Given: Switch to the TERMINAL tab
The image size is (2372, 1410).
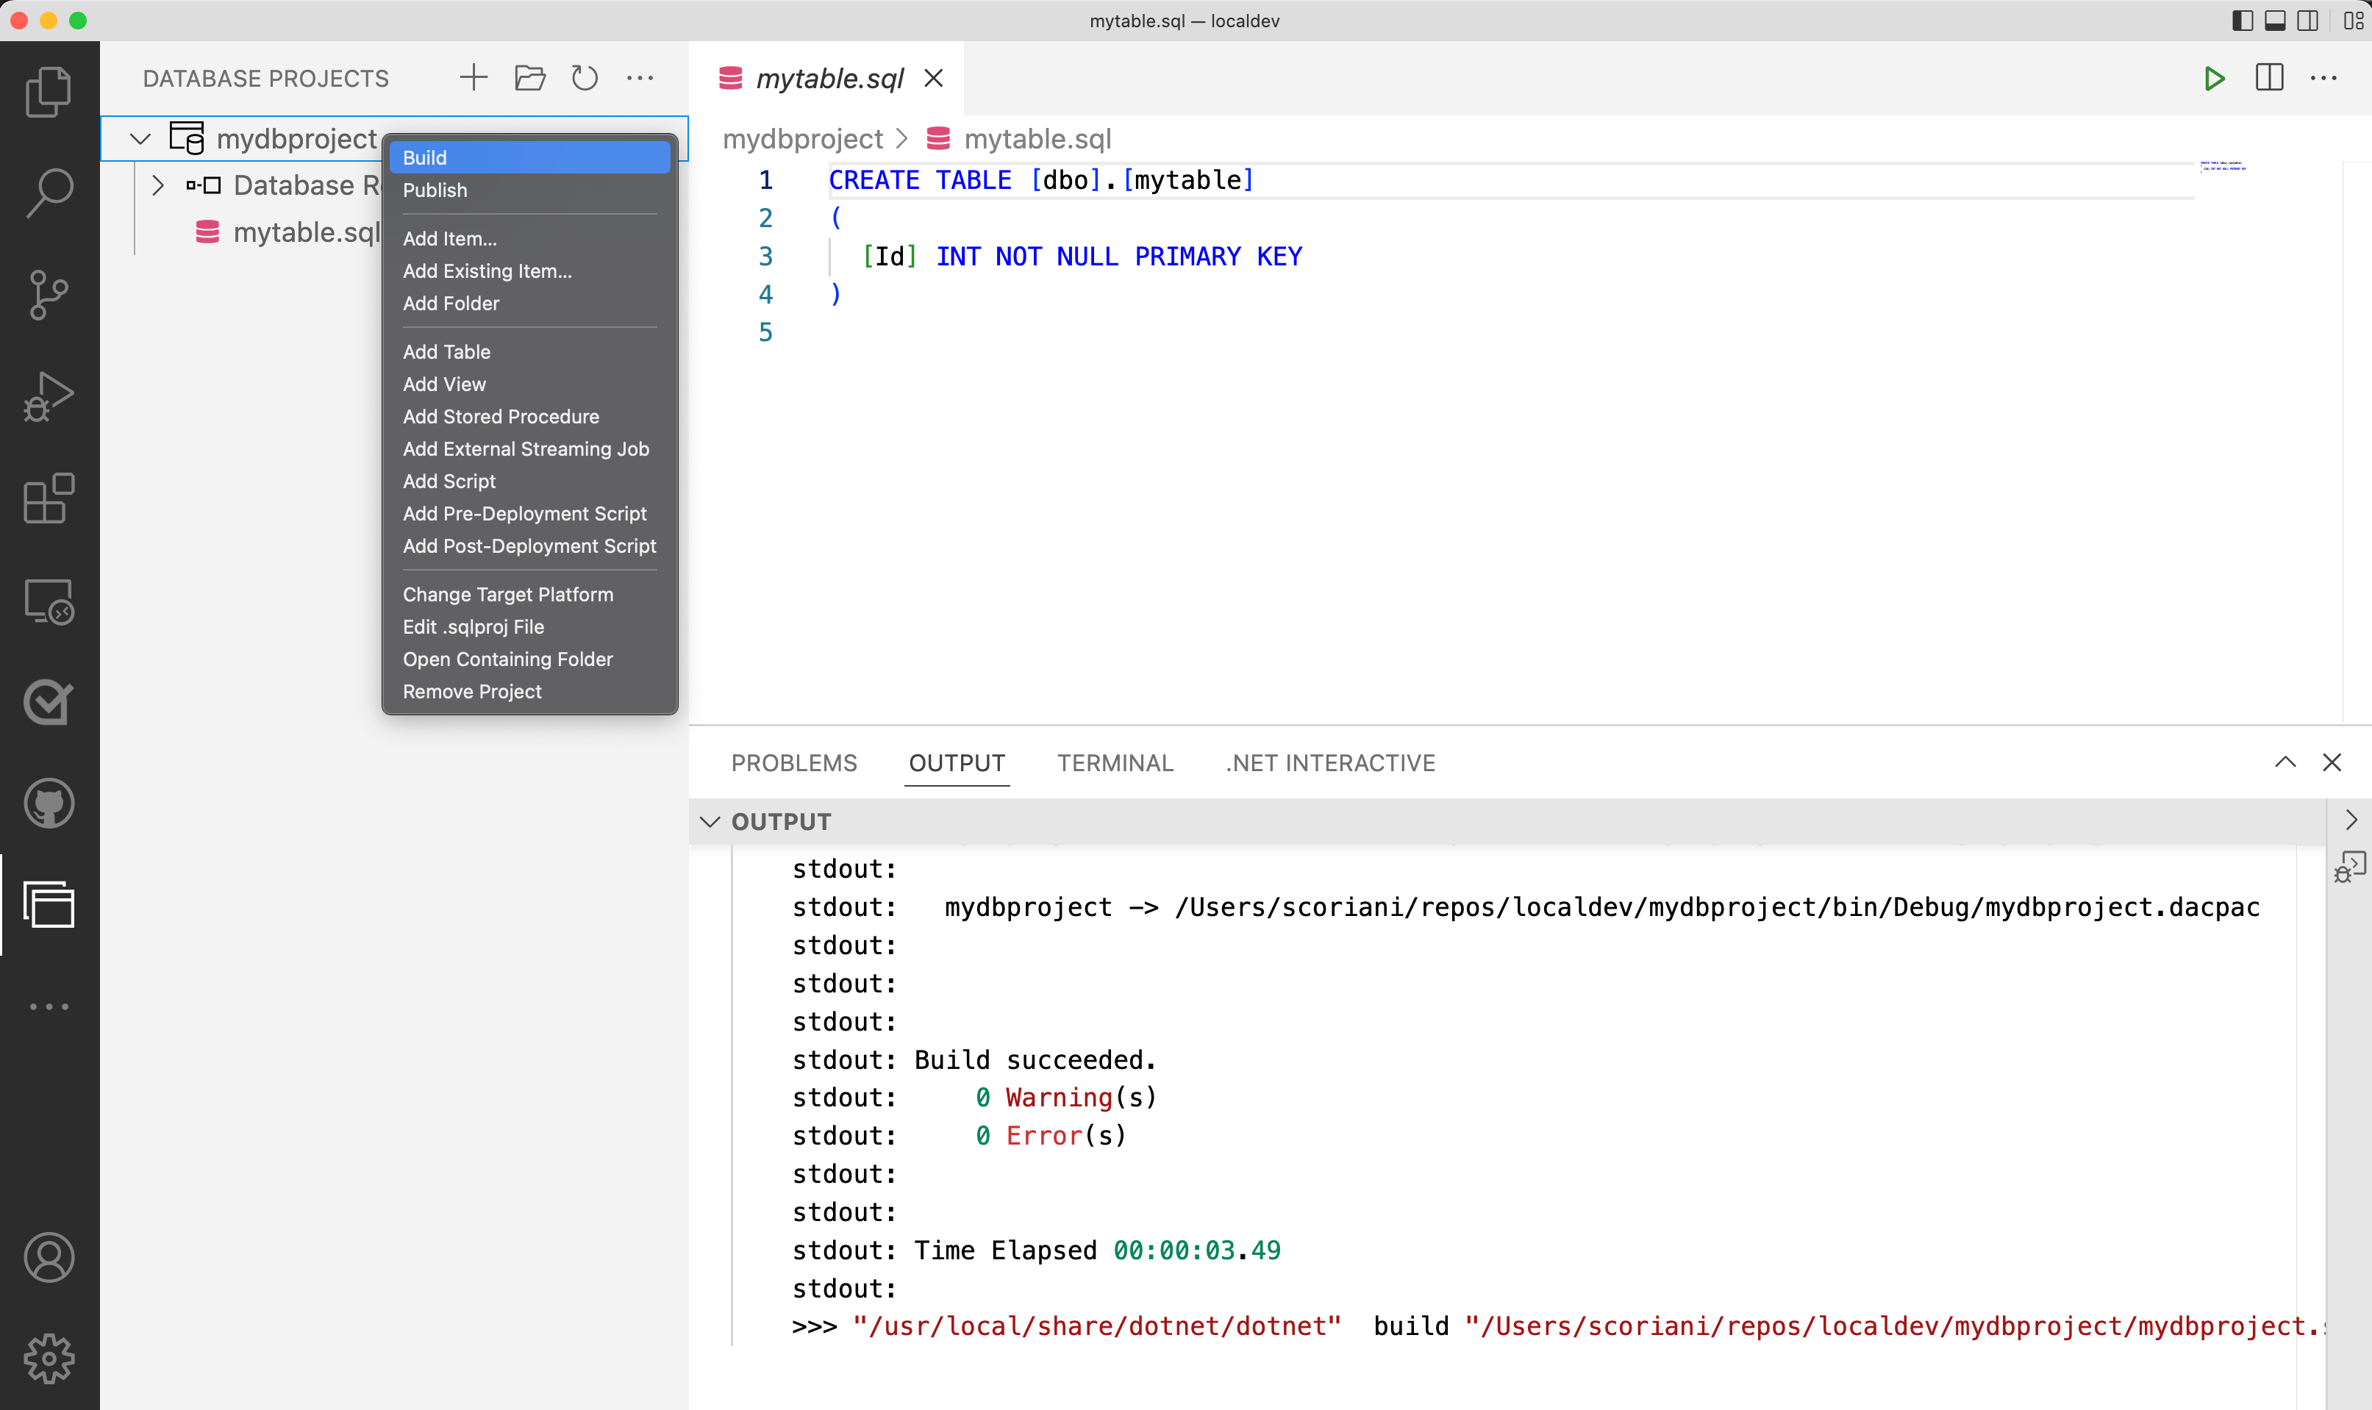Looking at the screenshot, I should coord(1116,762).
